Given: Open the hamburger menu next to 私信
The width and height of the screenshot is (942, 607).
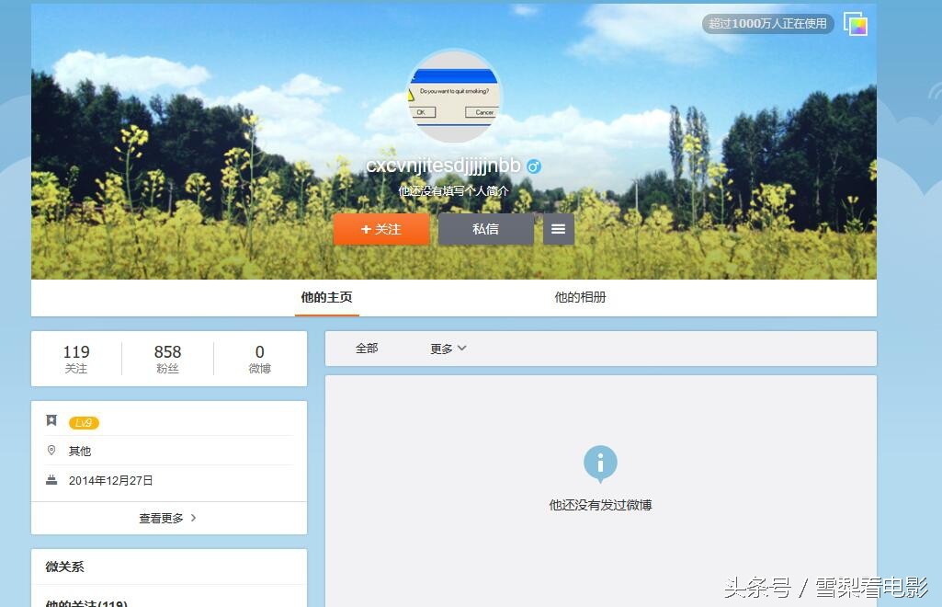Looking at the screenshot, I should coord(558,230).
